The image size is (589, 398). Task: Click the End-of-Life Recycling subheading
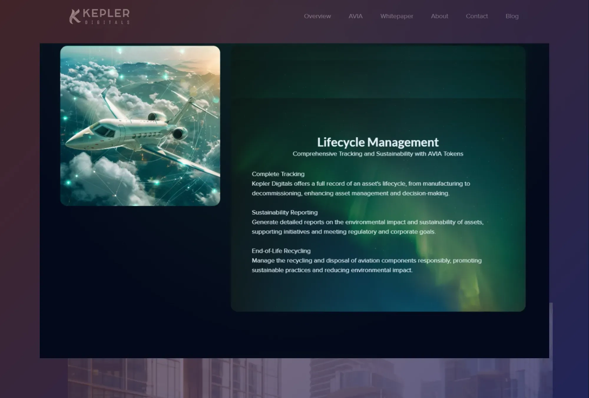click(x=281, y=251)
